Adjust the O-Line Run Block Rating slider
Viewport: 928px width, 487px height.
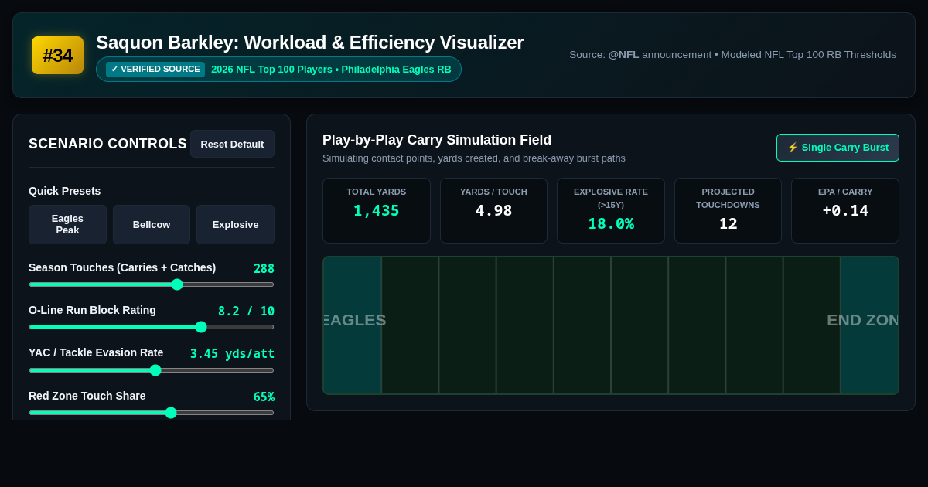tap(152, 327)
